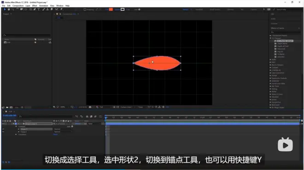Open the orange Fill color swatch
The width and height of the screenshot is (304, 170).
tap(111, 10)
